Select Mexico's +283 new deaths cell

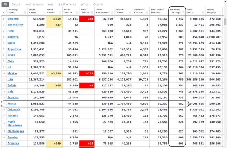tap(87, 73)
